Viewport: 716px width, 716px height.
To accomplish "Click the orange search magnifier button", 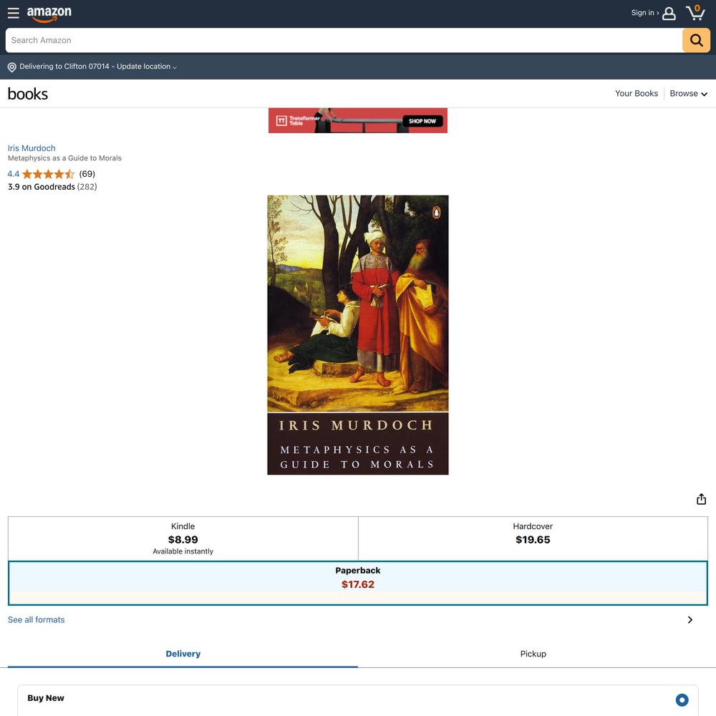I will (696, 40).
